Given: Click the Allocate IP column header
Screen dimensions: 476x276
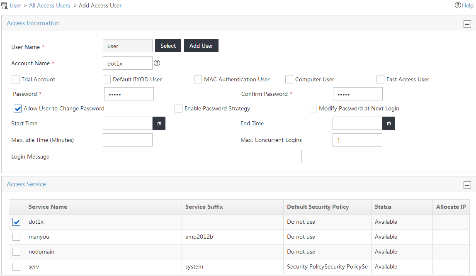Looking at the screenshot, I should click(x=451, y=207).
